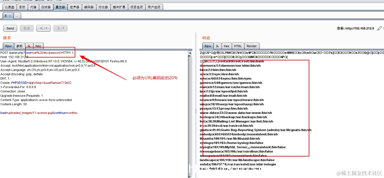Viewport: 384px width, 178px height.
Task: Open the 用户选项 user options tab
Action: 154,7
